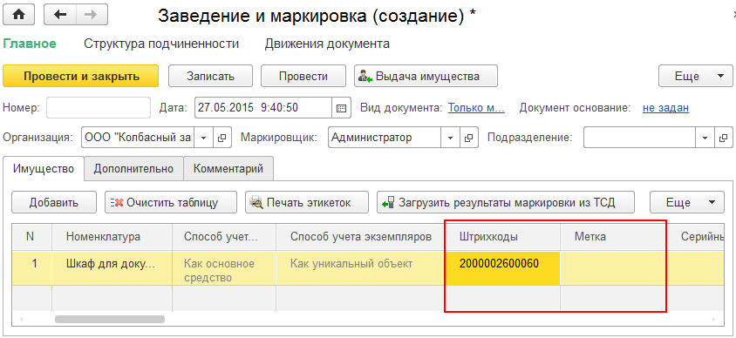Click the Номенклатура column header

click(x=112, y=237)
